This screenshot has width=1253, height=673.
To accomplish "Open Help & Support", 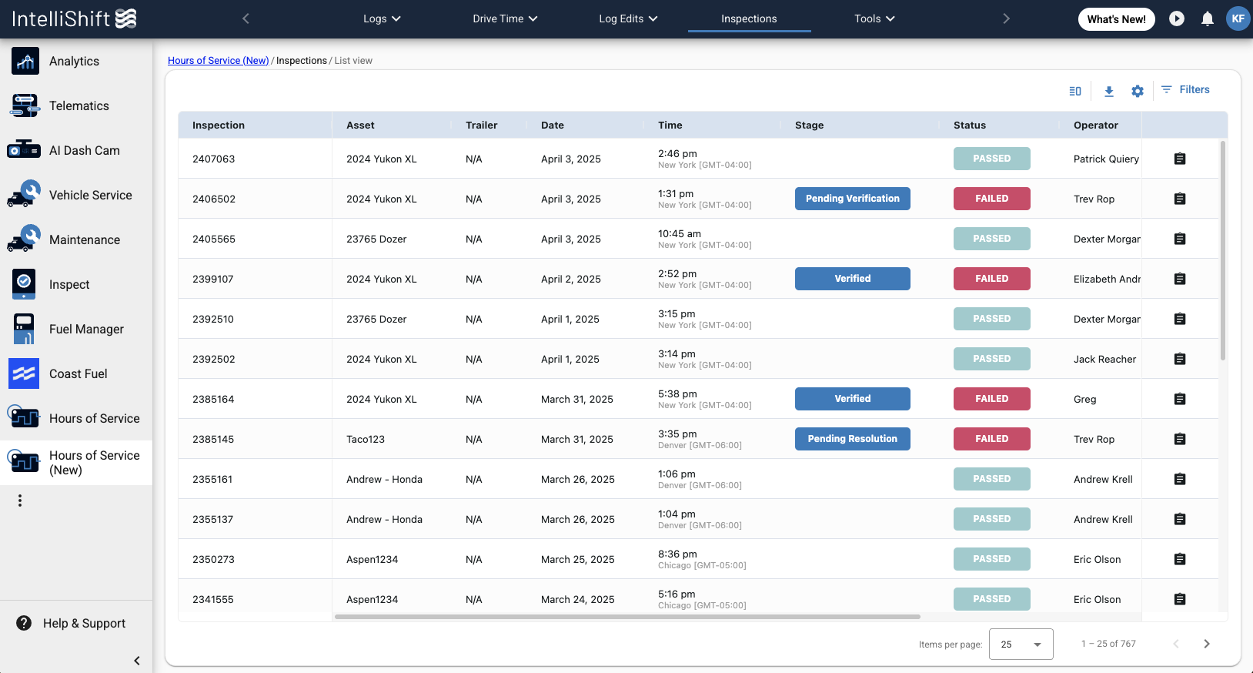I will 76,624.
